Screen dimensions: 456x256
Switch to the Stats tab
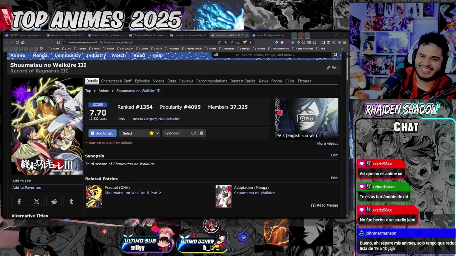[x=172, y=81]
